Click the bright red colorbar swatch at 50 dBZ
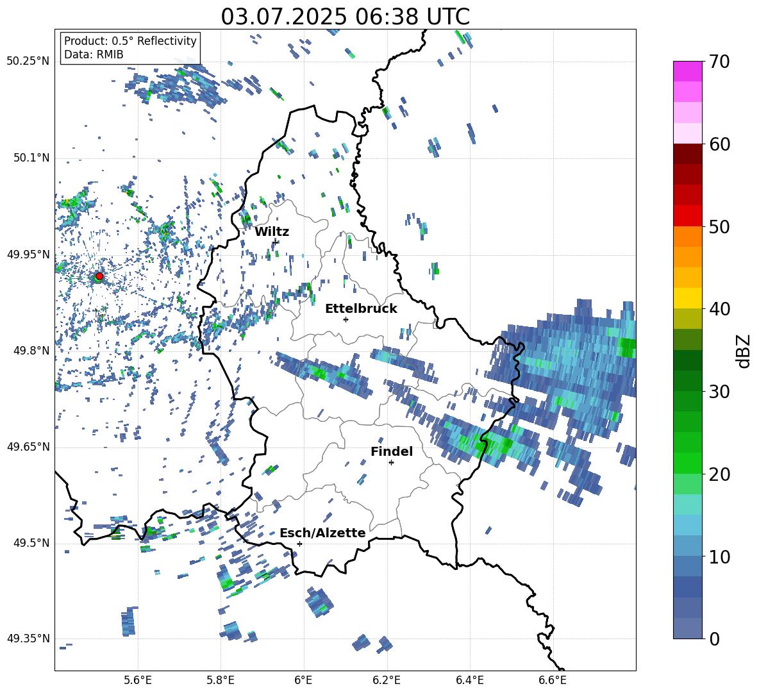The width and height of the screenshot is (759, 693). click(x=687, y=216)
